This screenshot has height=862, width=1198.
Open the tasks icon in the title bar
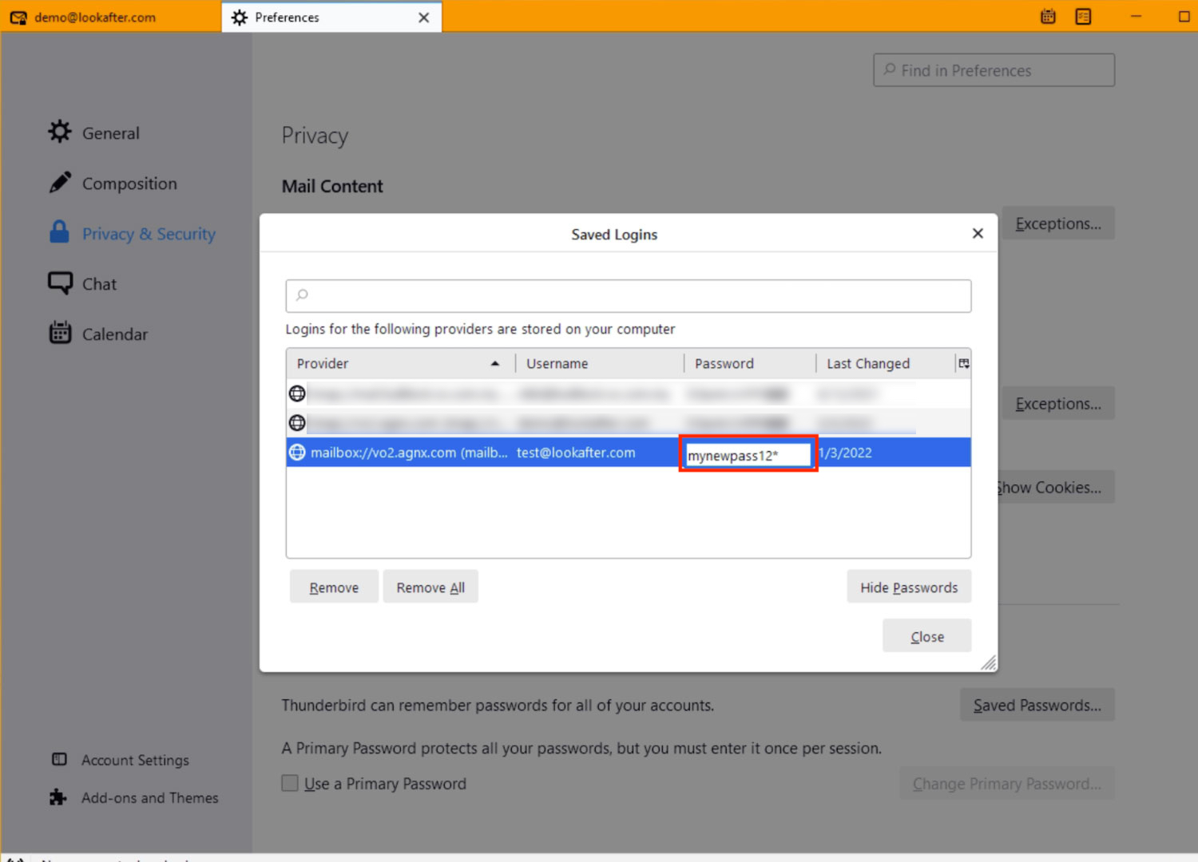click(x=1083, y=17)
